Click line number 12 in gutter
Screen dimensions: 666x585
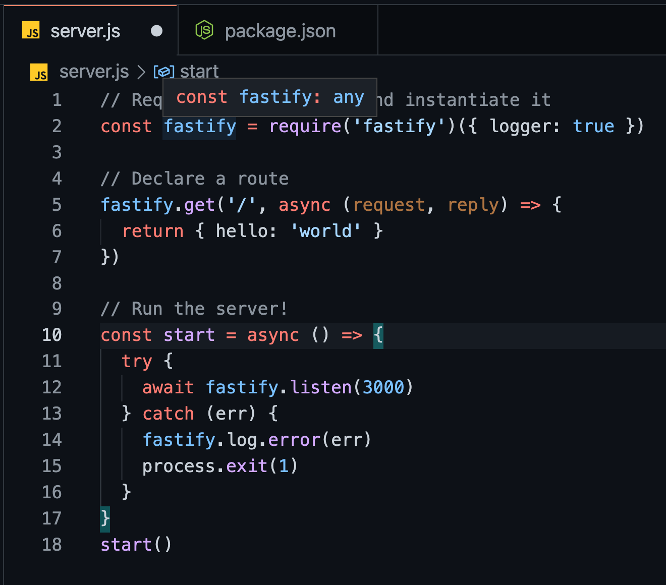(x=52, y=387)
